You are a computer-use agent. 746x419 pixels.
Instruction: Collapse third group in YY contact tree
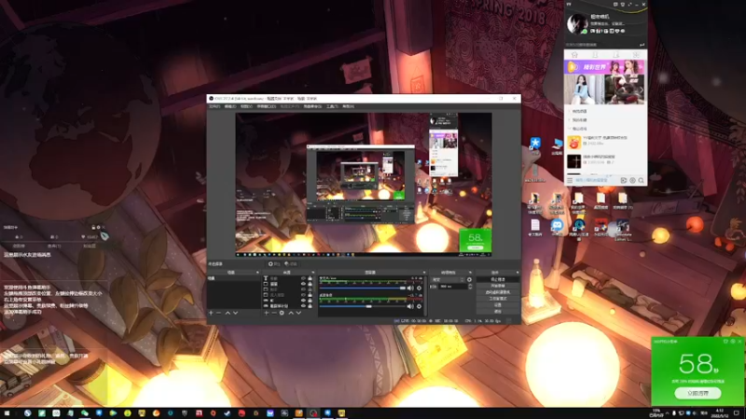[x=570, y=128]
